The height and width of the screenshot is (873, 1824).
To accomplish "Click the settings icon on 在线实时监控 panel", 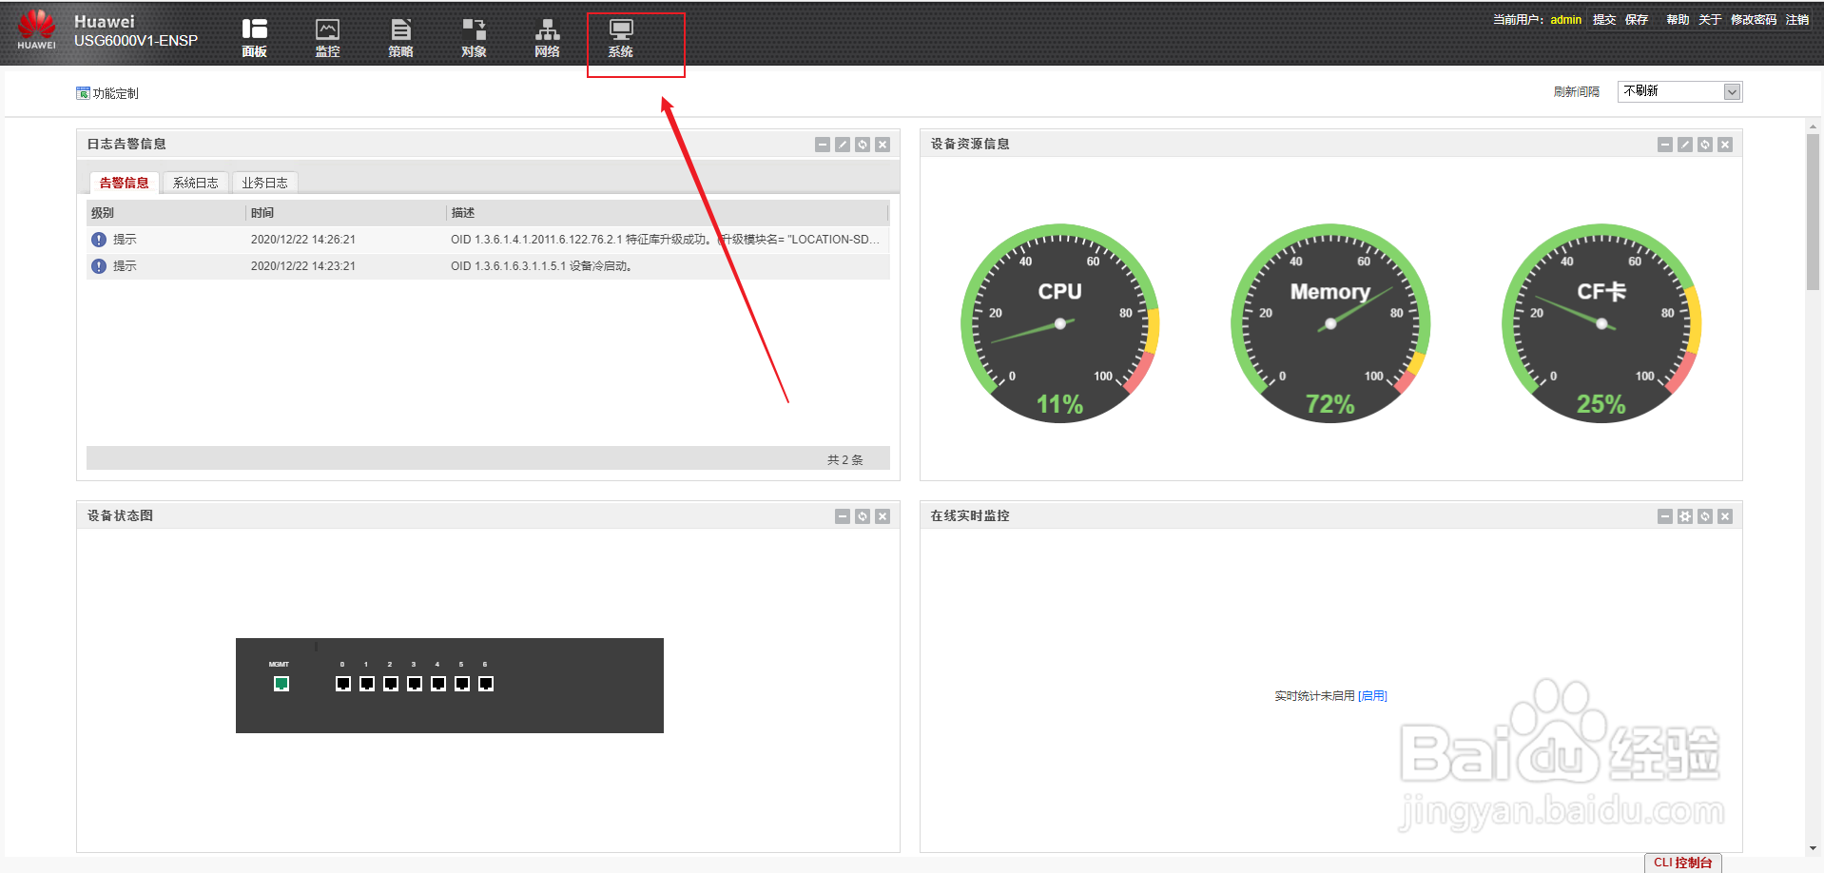I will pos(1685,515).
